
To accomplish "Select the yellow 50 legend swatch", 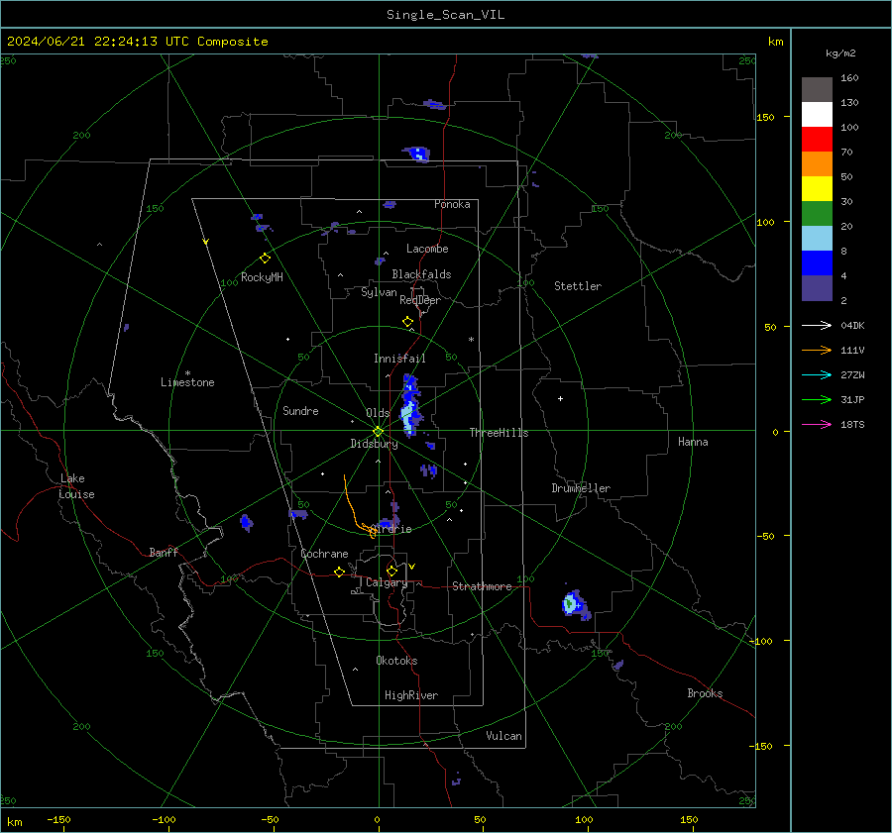I will coord(817,189).
